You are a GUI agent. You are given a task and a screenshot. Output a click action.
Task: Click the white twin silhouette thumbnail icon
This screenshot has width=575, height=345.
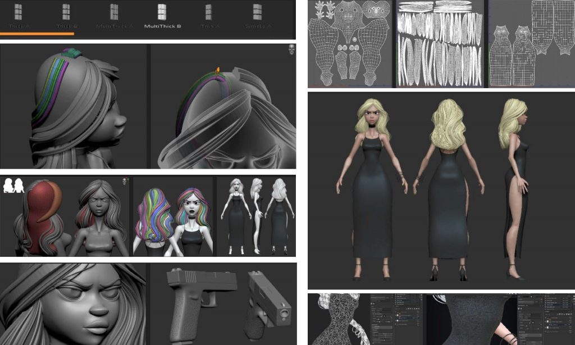pyautogui.click(x=13, y=185)
